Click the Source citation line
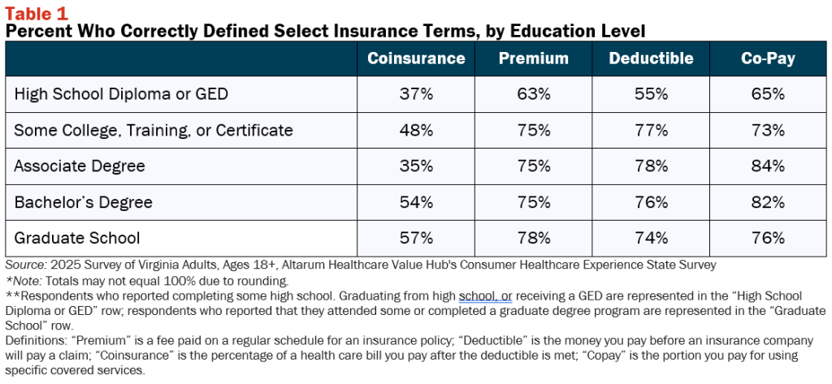Screen dimensions: 832x384 click(x=361, y=265)
